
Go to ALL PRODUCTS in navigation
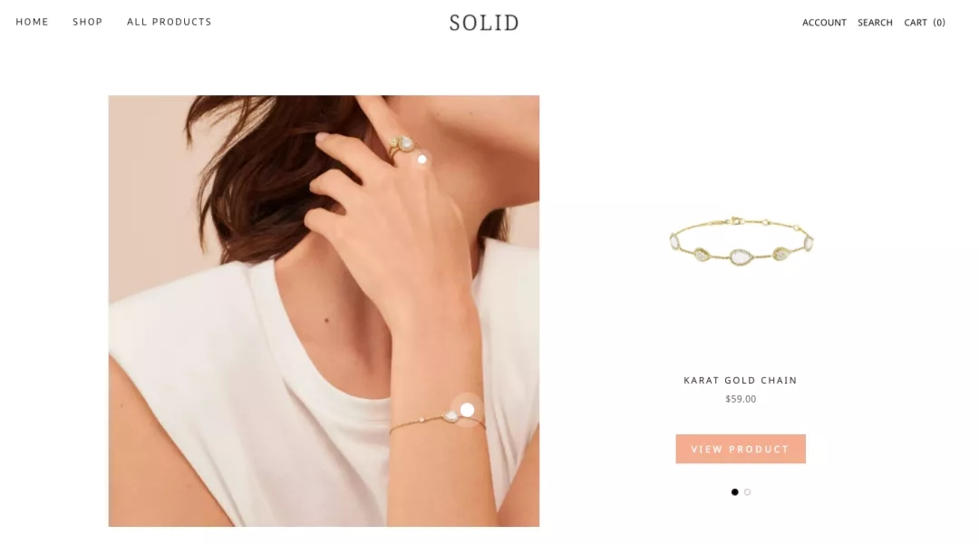click(170, 22)
